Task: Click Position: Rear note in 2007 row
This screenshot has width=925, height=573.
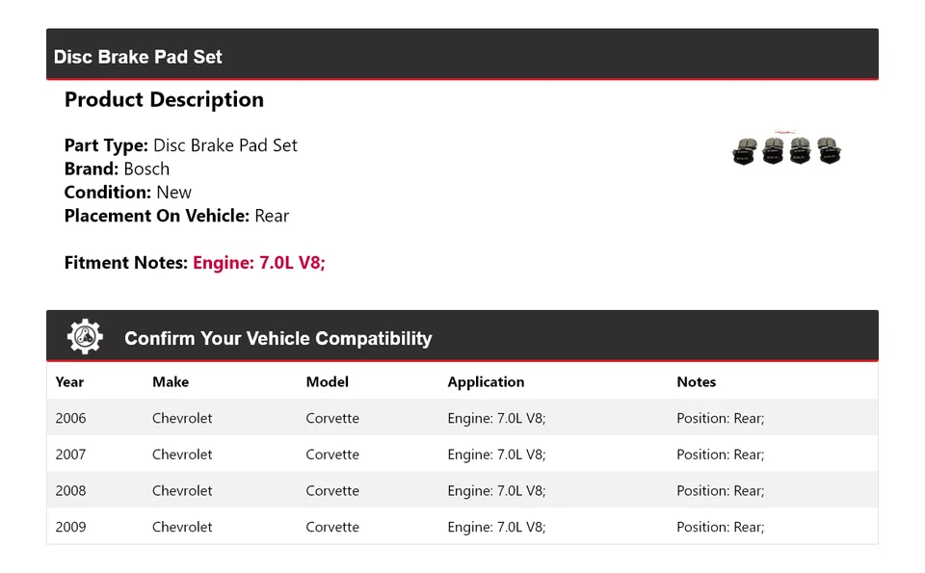Action: coord(720,455)
